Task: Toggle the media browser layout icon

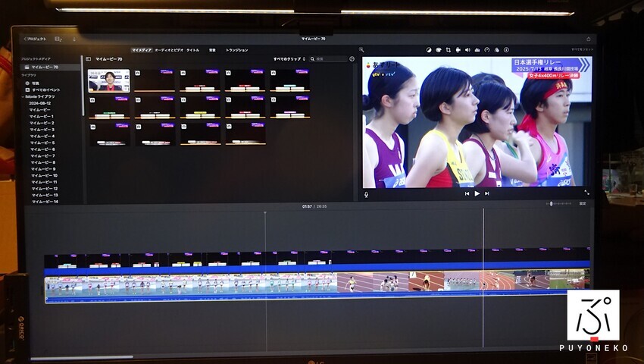Action: click(58, 39)
